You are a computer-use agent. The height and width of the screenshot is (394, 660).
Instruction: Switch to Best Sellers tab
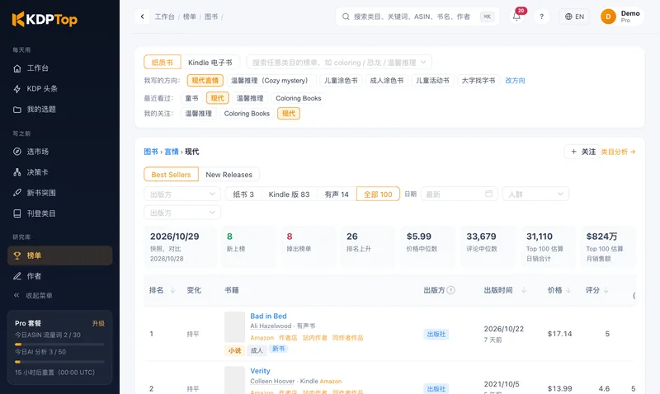tap(171, 175)
